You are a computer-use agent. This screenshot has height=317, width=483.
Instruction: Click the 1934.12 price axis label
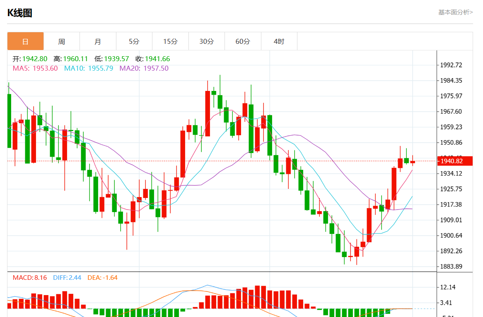point(451,174)
